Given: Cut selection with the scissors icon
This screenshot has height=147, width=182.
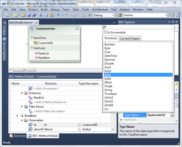Looking at the screenshot, I should click(x=41, y=15).
